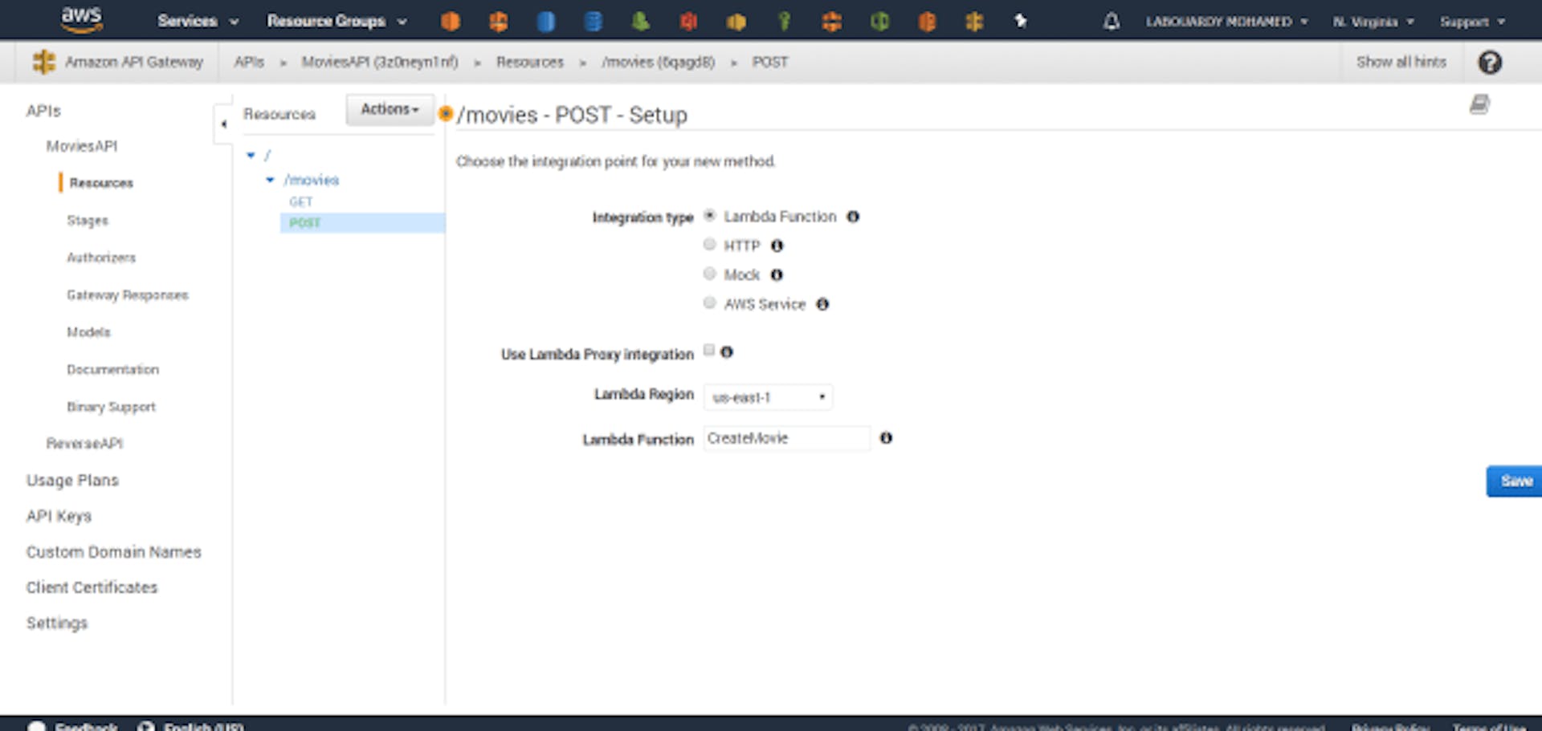Screen dimensions: 1542x731
Task: Click the green figure shortcut icon in header
Action: pos(641,21)
